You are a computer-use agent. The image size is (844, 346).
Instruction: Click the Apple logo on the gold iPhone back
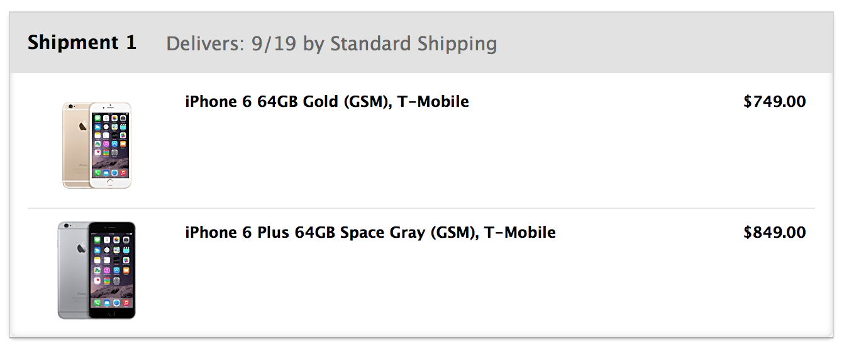[x=82, y=126]
